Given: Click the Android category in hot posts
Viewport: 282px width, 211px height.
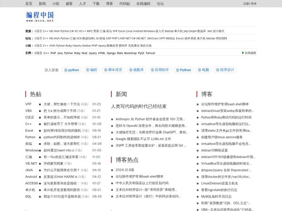Looking at the screenshot, I should click(x=31, y=177).
